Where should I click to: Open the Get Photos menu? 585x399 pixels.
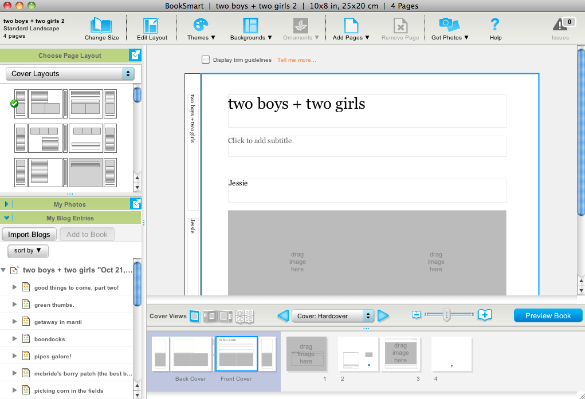(x=450, y=29)
